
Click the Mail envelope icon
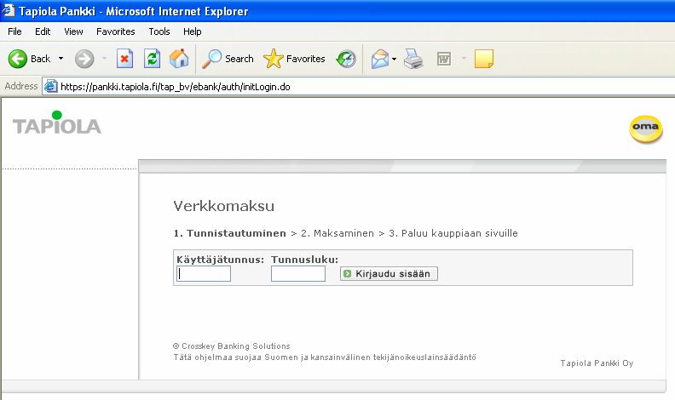coord(380,59)
